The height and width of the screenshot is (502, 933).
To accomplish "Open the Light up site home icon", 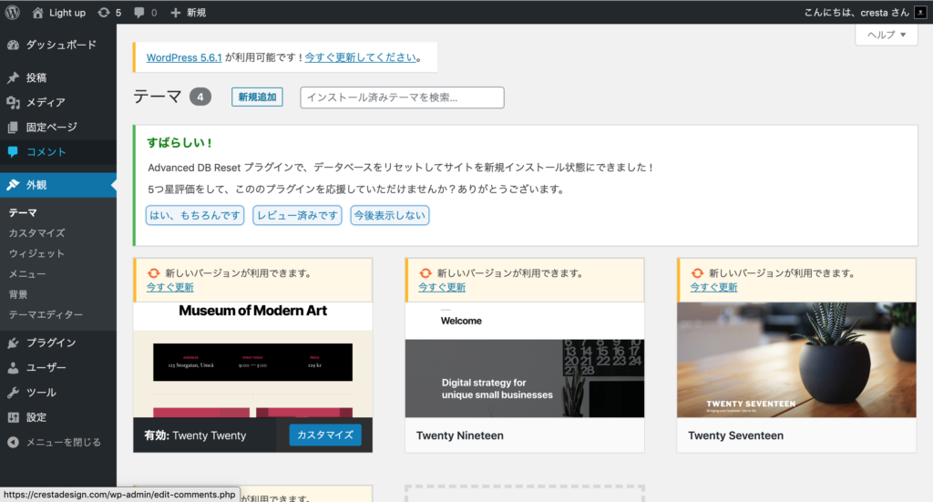I will coord(37,13).
